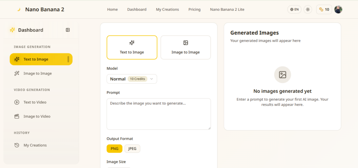358x168 pixels.
Task: Click the Image to Video clapperboard icon
Action: tap(17, 116)
